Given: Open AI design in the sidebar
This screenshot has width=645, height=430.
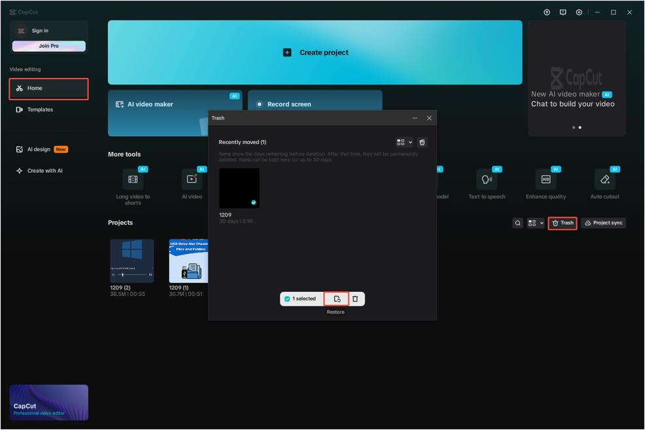Looking at the screenshot, I should [x=48, y=149].
